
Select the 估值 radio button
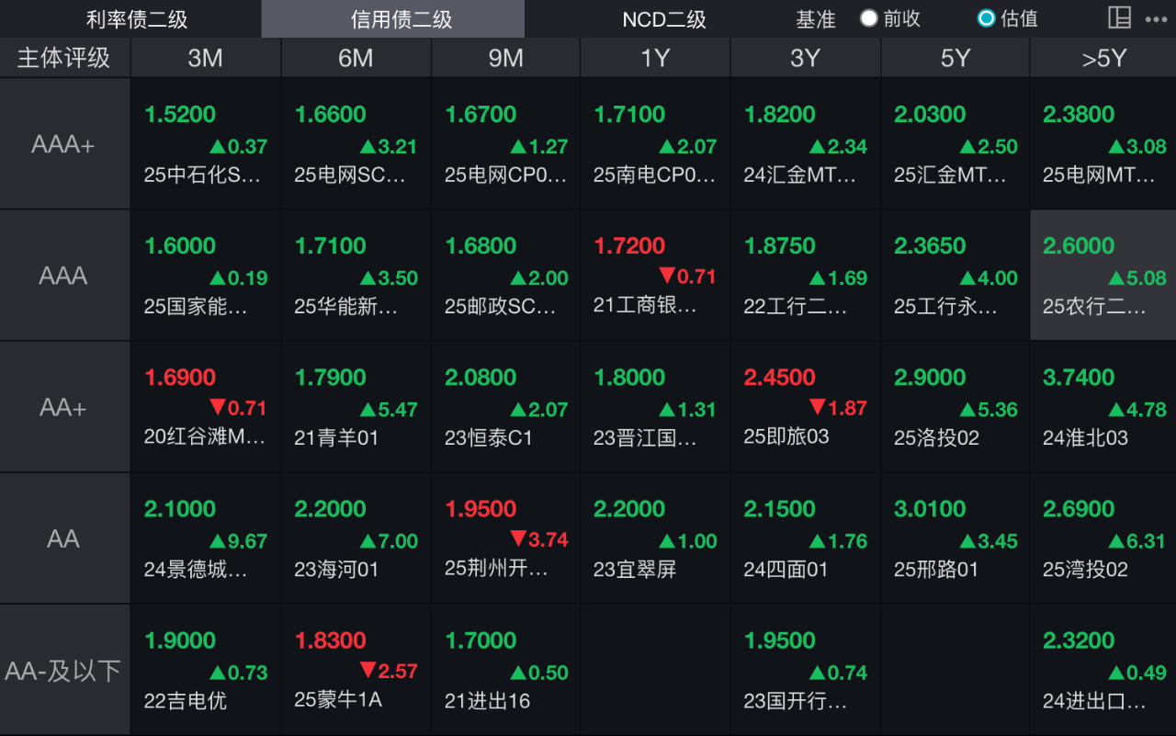pos(986,18)
